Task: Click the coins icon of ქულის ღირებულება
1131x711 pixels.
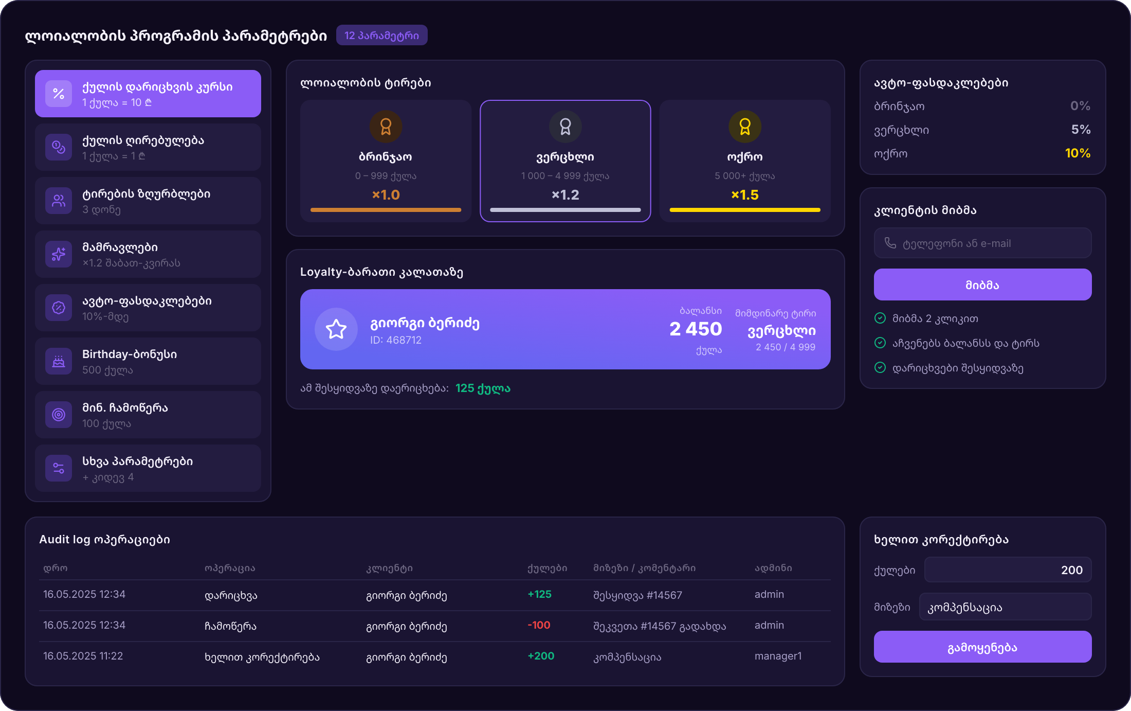Action: (59, 147)
